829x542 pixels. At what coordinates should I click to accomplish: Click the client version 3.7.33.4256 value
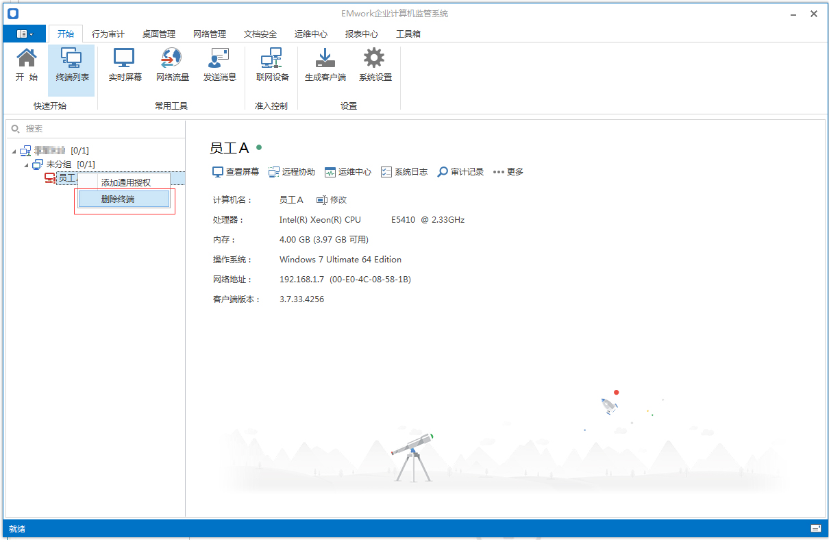tap(301, 299)
